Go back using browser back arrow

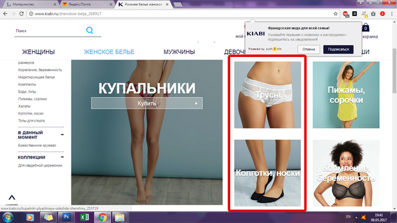click(5, 14)
